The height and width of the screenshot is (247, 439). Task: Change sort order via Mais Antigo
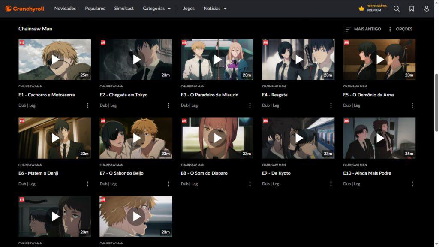(363, 29)
